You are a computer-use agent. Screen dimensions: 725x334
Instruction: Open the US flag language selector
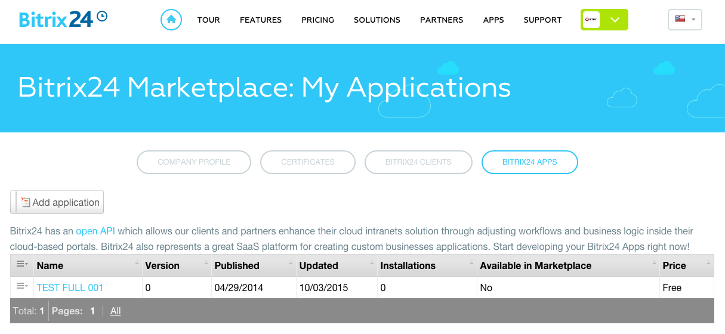click(685, 20)
